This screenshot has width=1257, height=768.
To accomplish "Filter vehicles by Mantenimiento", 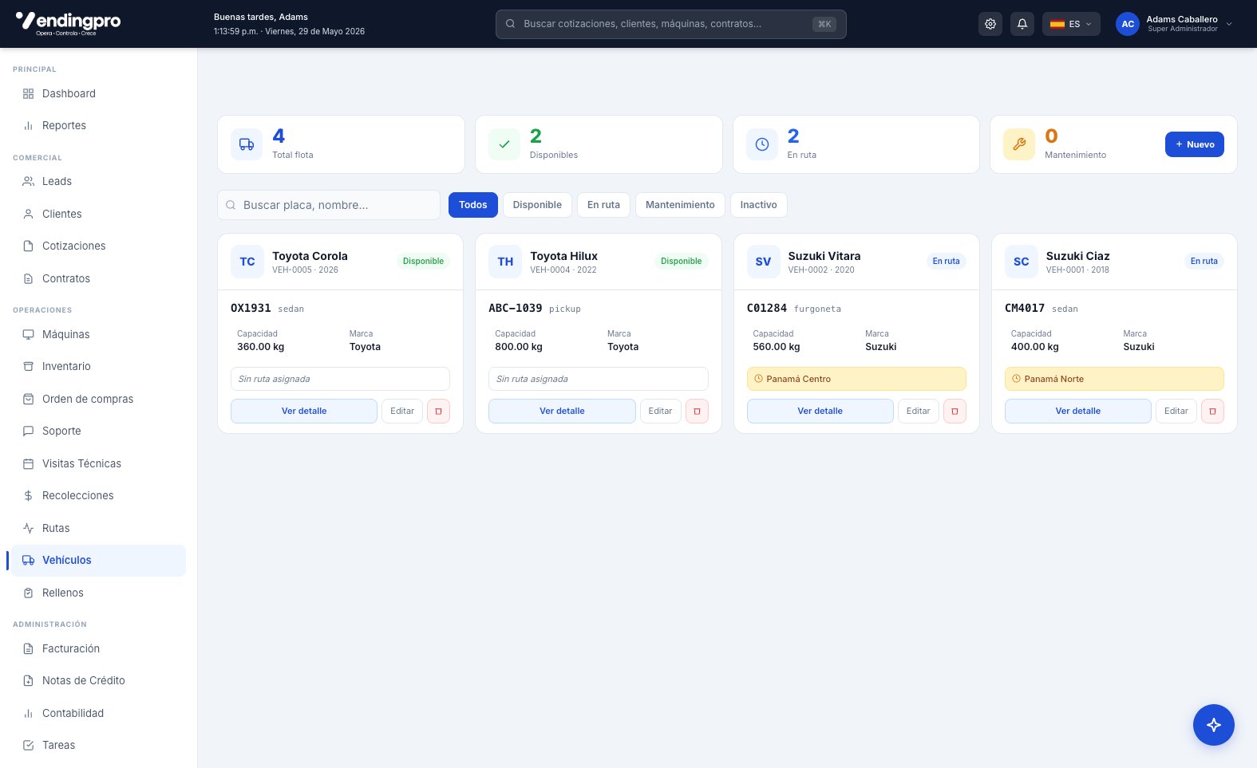I will coord(680,205).
